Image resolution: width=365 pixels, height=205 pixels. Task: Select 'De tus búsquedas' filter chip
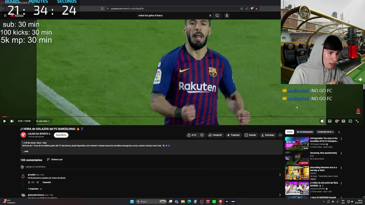click(x=305, y=132)
